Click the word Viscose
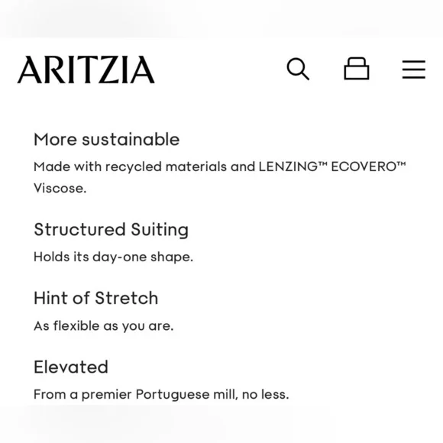Image resolution: width=443 pixels, height=443 pixels. pyautogui.click(x=60, y=188)
